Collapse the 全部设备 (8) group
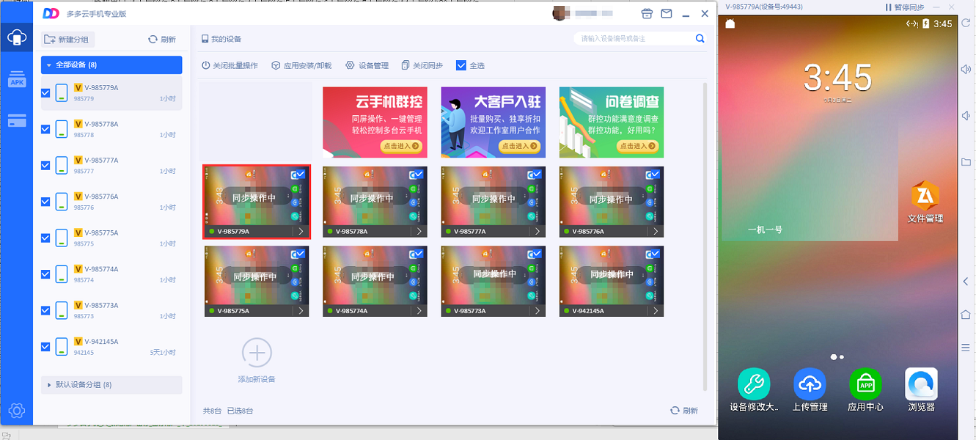 (111, 65)
